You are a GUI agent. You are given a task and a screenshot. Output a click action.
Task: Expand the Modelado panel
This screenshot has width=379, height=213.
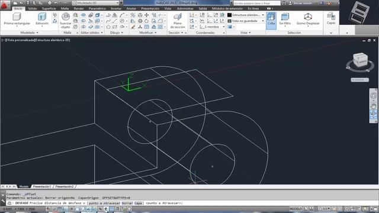click(x=29, y=33)
